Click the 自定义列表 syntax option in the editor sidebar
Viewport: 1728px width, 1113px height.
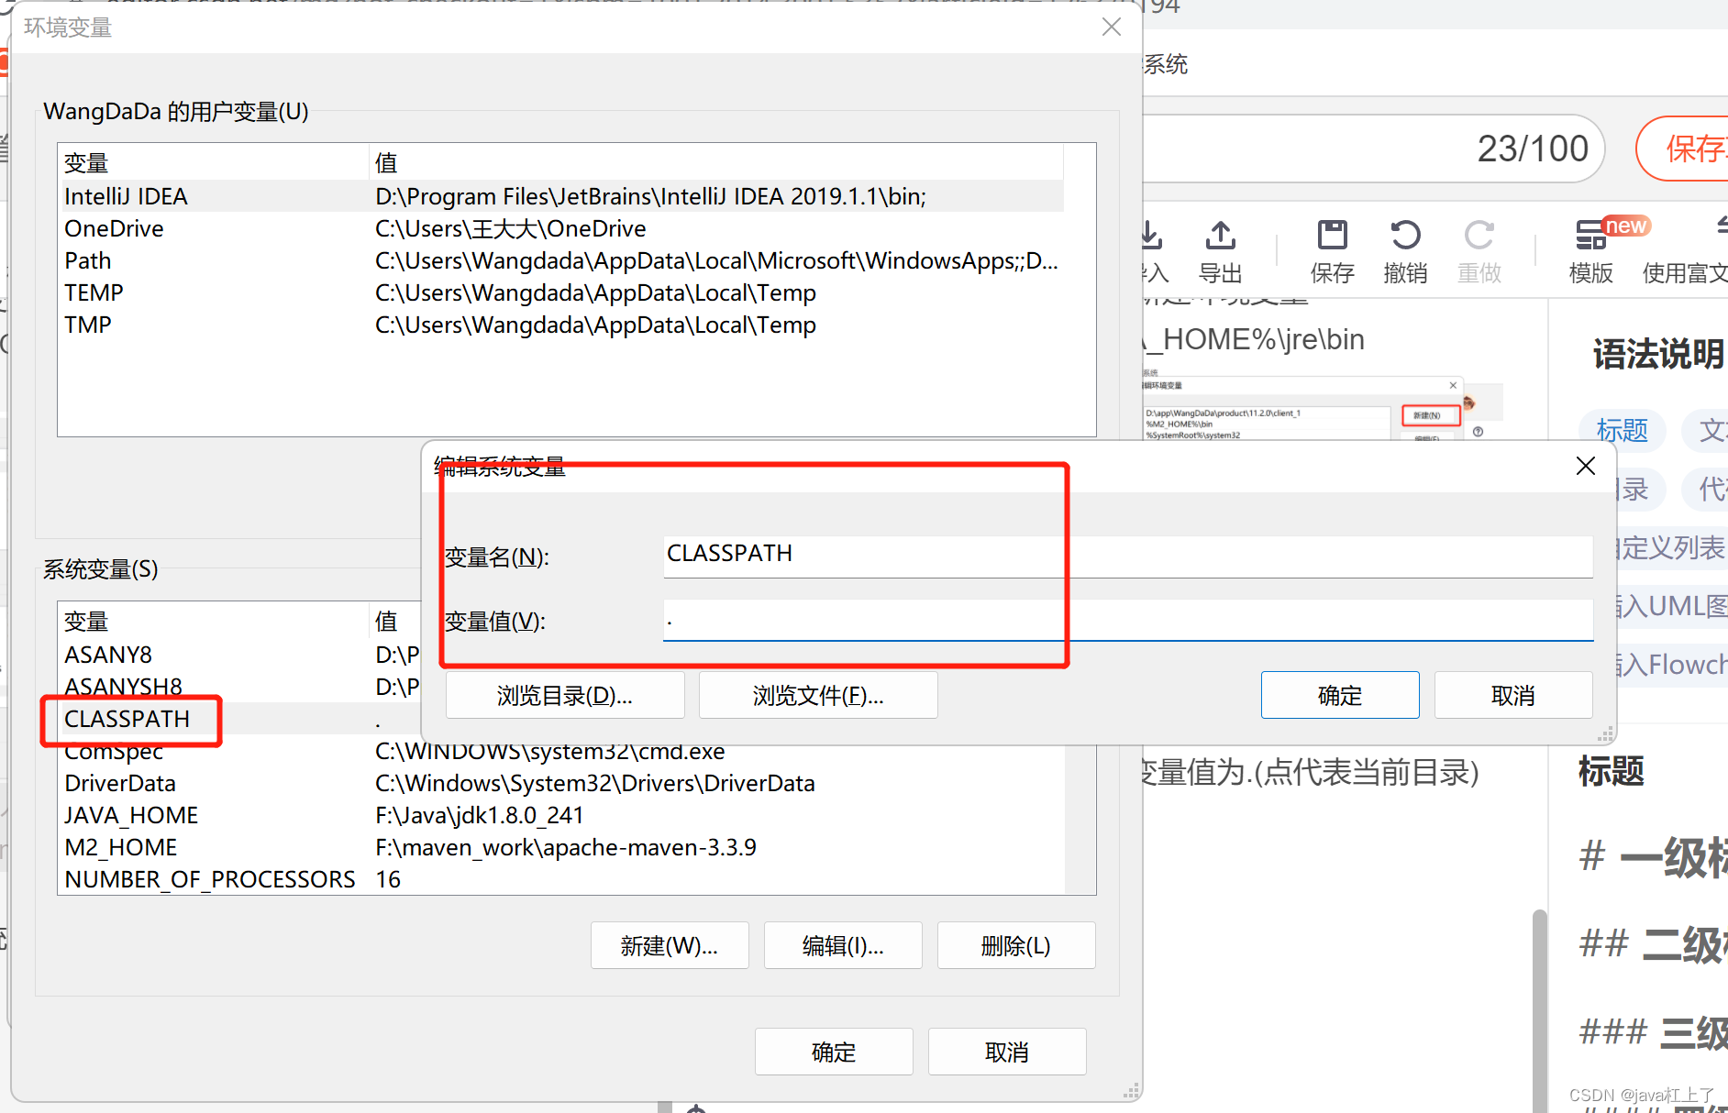pos(1672,547)
